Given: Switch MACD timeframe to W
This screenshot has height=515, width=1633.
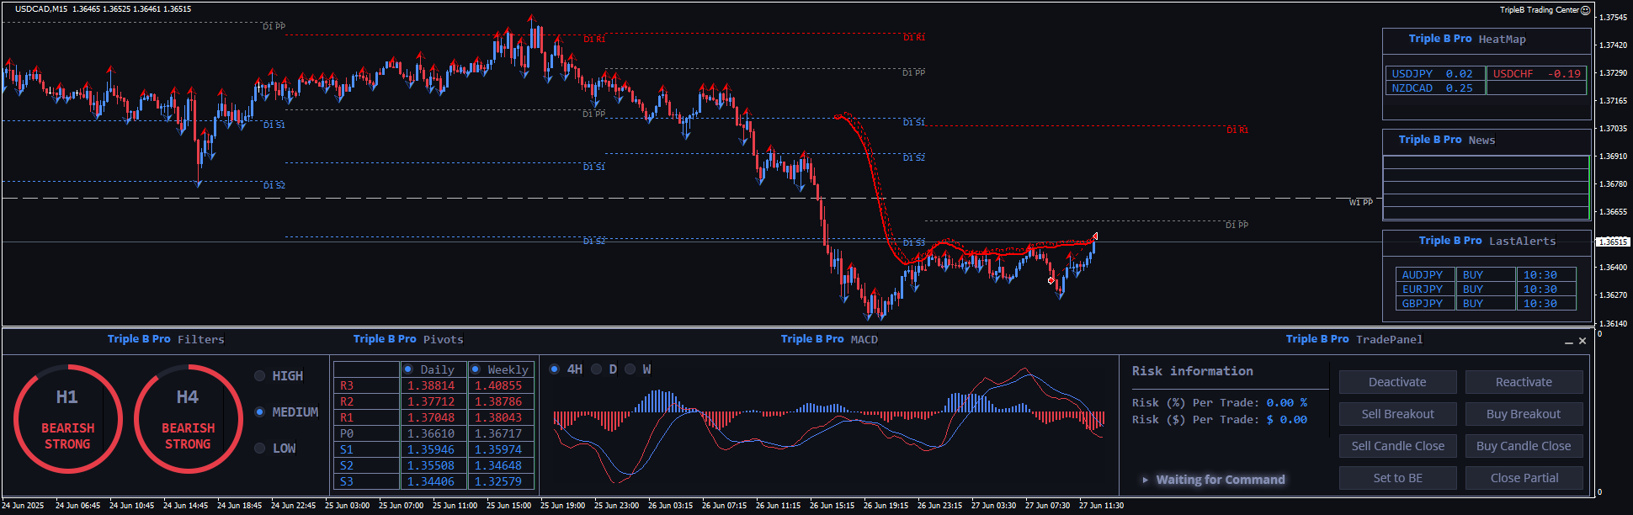Looking at the screenshot, I should tap(630, 369).
